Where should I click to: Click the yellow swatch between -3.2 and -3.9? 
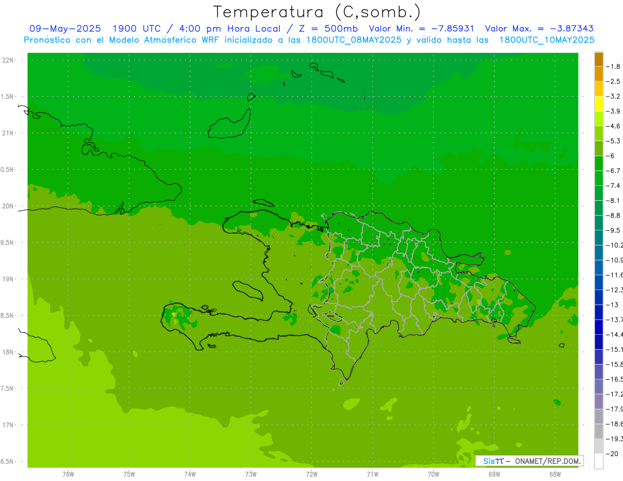(599, 104)
